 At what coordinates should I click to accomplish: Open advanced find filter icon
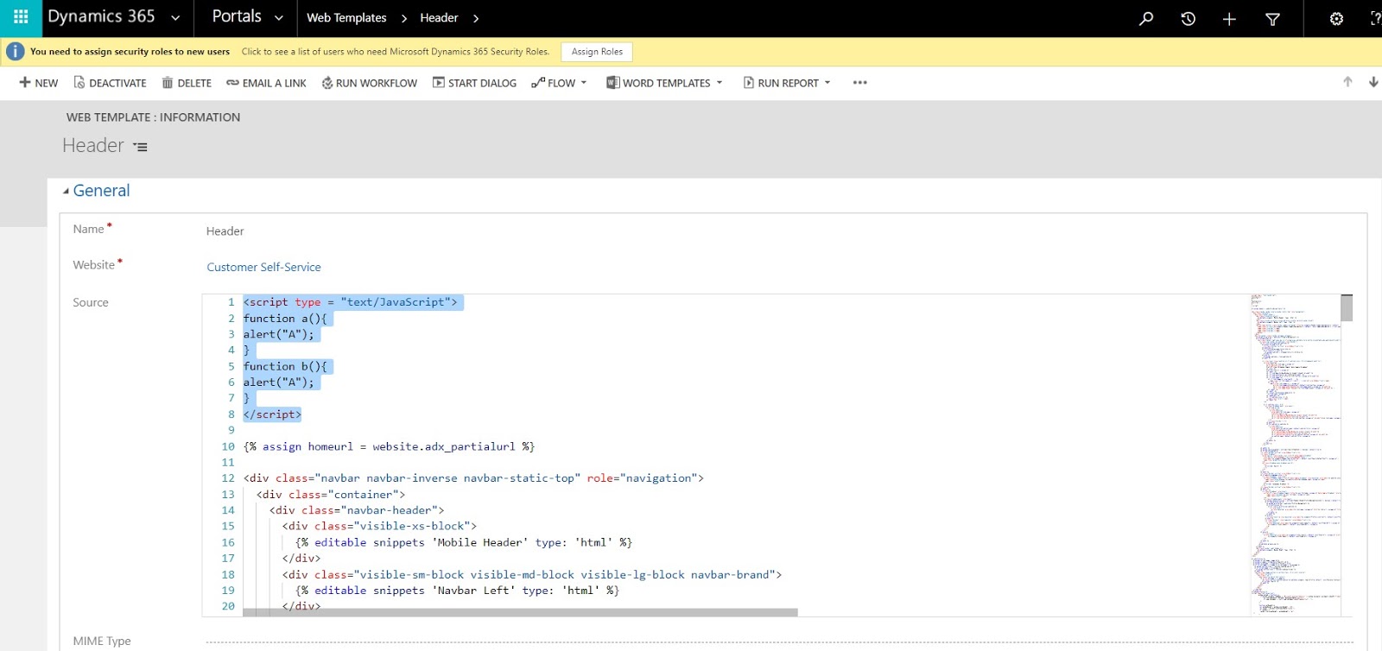click(x=1272, y=19)
